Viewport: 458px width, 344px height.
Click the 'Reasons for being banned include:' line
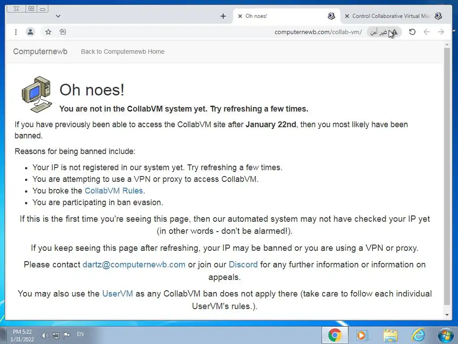pyautogui.click(x=75, y=151)
